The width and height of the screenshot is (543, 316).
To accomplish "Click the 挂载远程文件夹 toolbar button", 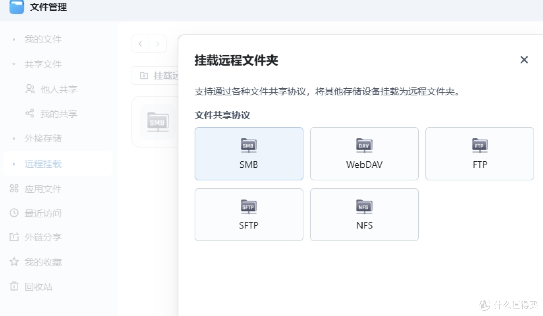I will click(x=156, y=76).
